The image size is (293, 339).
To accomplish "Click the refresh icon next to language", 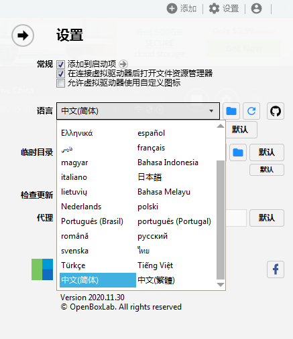I will [x=251, y=111].
